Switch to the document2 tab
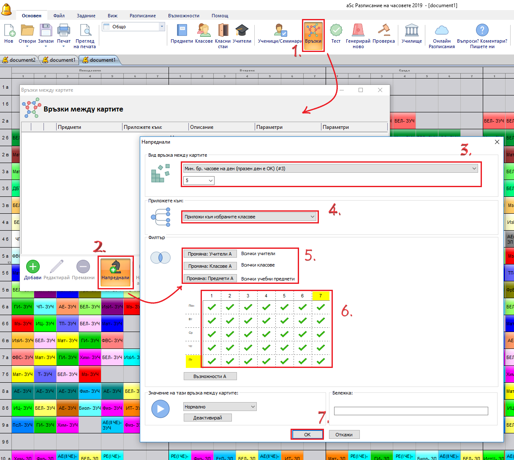This screenshot has width=514, height=460. tap(19, 60)
